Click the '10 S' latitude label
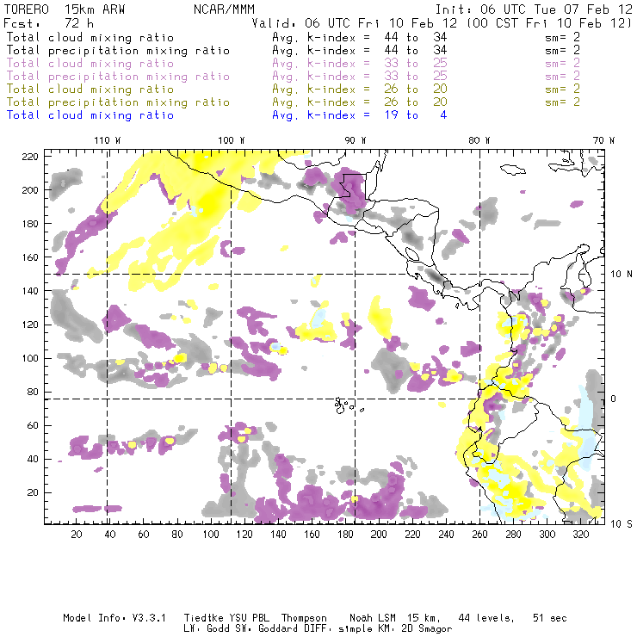The width and height of the screenshot is (637, 637). tap(622, 524)
